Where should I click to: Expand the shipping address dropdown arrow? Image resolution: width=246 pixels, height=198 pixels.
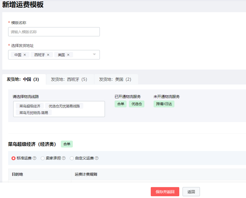[x=94, y=55]
